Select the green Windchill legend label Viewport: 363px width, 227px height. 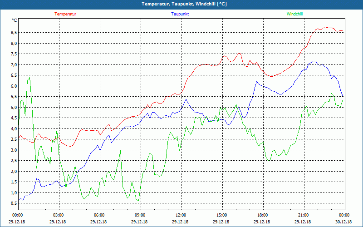click(294, 14)
